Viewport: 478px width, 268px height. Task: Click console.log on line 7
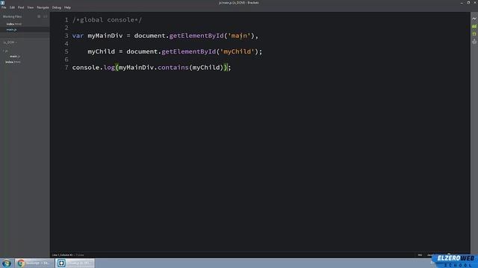pyautogui.click(x=93, y=67)
